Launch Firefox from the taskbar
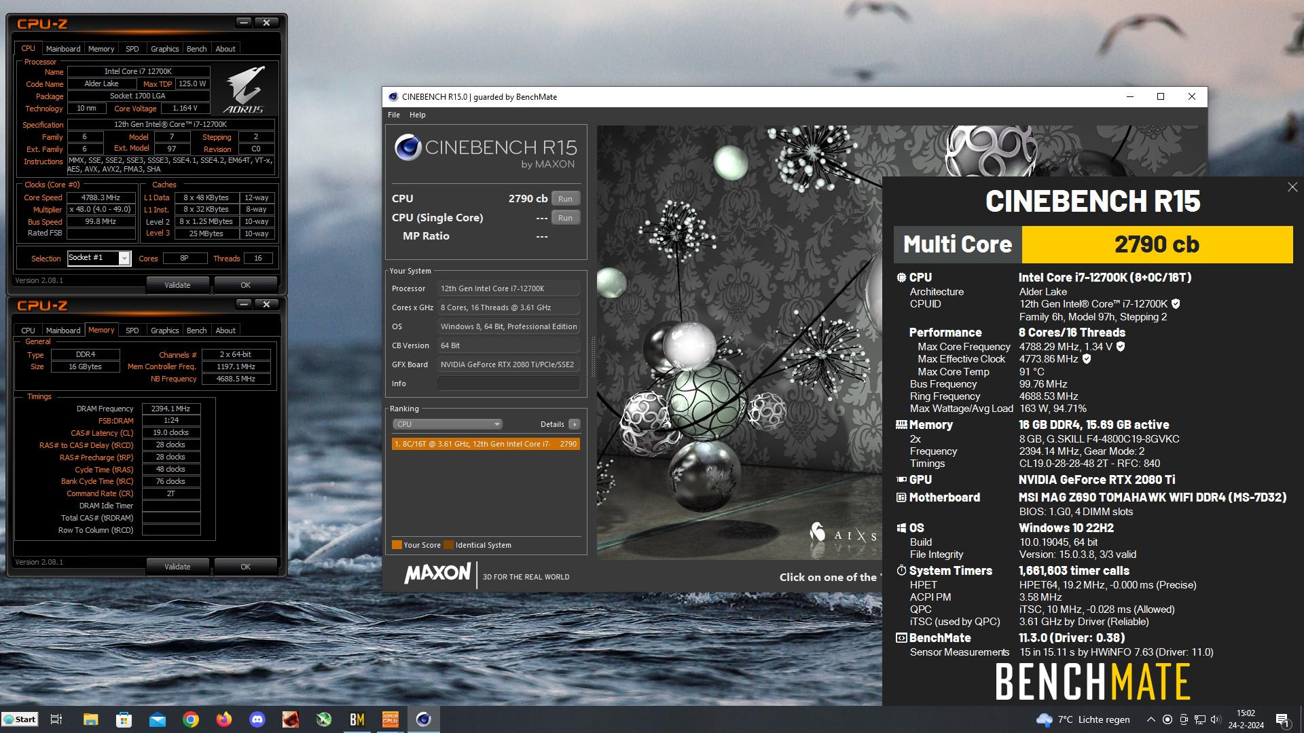 click(224, 719)
